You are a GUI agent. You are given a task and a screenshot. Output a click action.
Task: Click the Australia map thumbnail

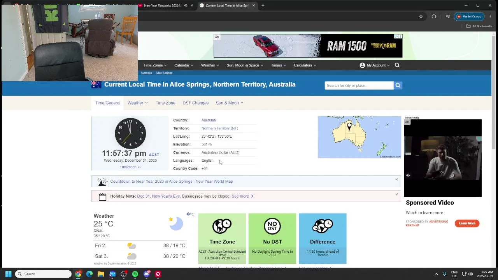click(359, 137)
